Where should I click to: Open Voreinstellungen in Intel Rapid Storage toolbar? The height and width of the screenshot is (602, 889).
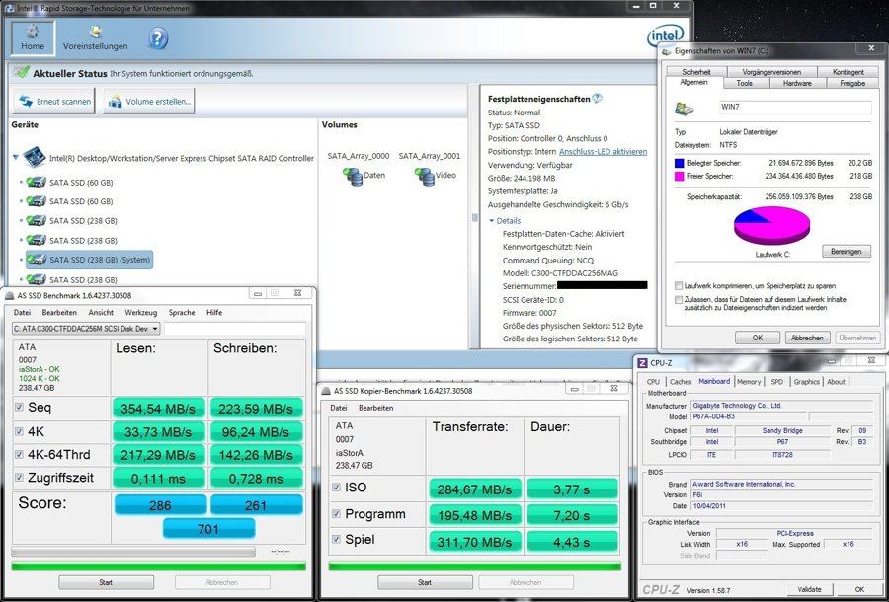tap(95, 38)
